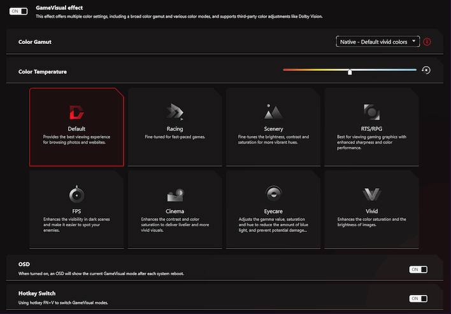This screenshot has width=451, height=314.
Task: Click the "Adjusts the gamma value" Eyecare description
Action: (x=273, y=225)
